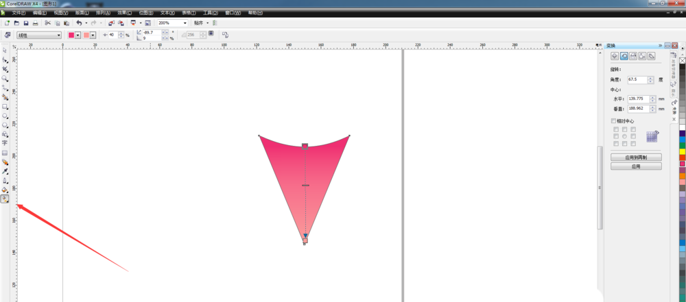
Task: Click the Undo arrow icon
Action: point(79,23)
